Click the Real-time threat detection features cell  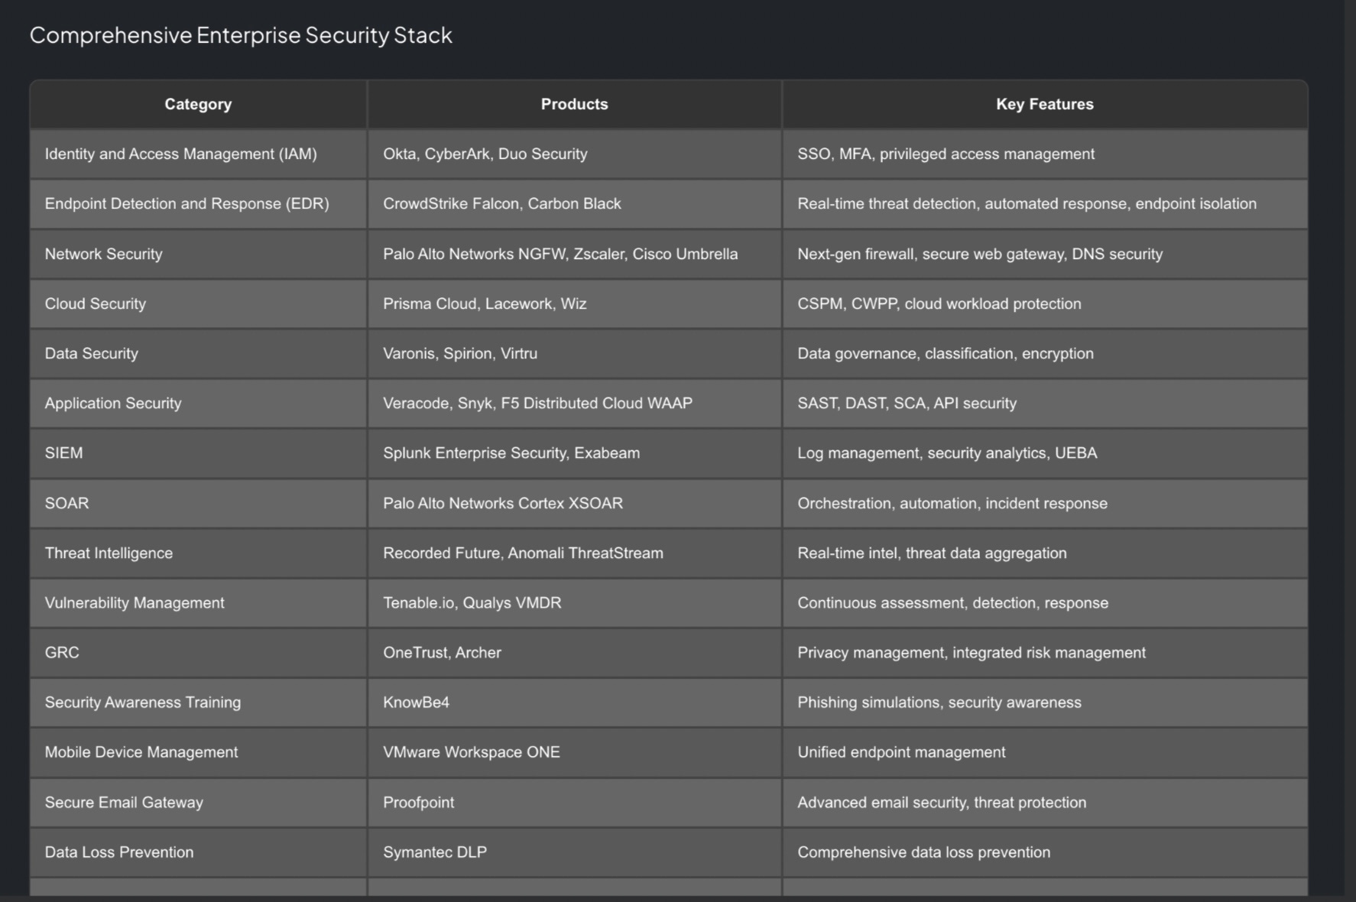[x=1045, y=204]
